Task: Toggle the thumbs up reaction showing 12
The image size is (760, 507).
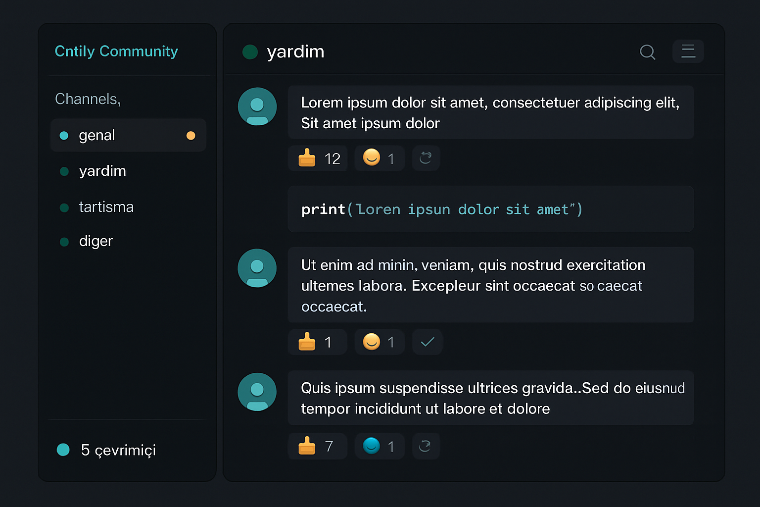Action: pos(317,158)
